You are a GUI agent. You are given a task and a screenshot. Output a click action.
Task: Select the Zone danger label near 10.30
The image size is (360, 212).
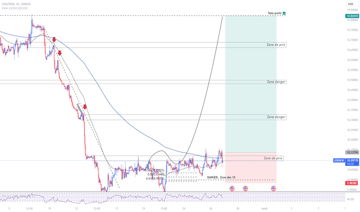[276, 117]
